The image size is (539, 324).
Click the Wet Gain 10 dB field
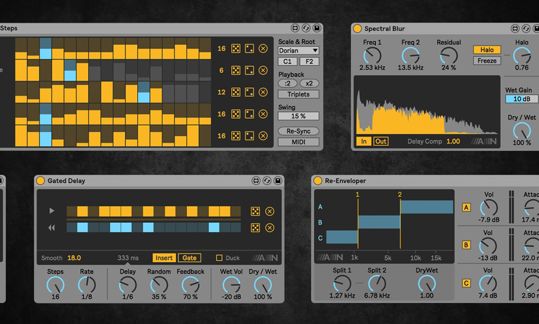click(521, 99)
